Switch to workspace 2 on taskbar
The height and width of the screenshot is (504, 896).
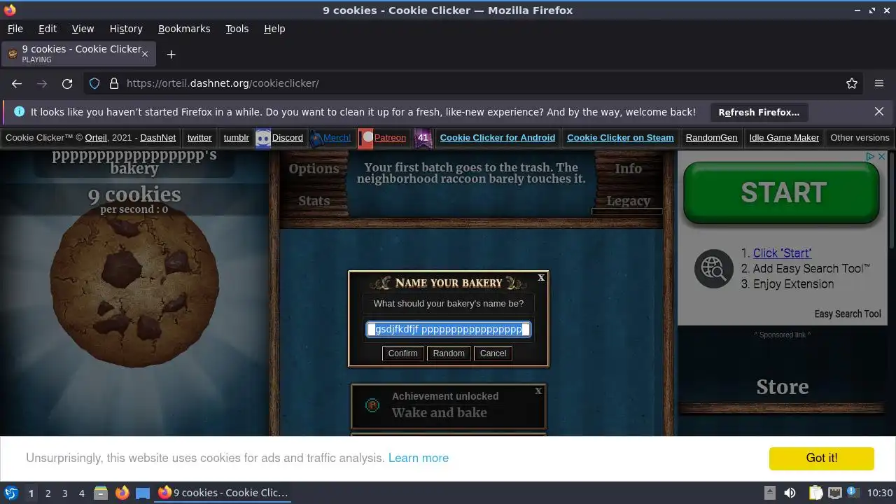pos(48,493)
